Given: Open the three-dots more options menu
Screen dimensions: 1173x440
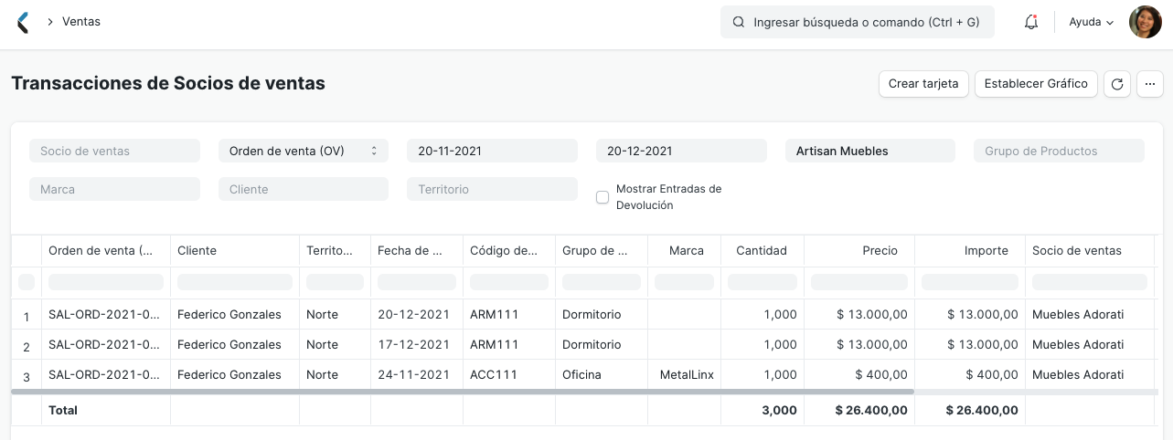Looking at the screenshot, I should 1149,84.
